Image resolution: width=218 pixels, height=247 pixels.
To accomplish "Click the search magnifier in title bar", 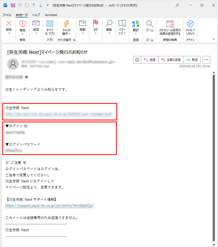I will [x=177, y=5].
